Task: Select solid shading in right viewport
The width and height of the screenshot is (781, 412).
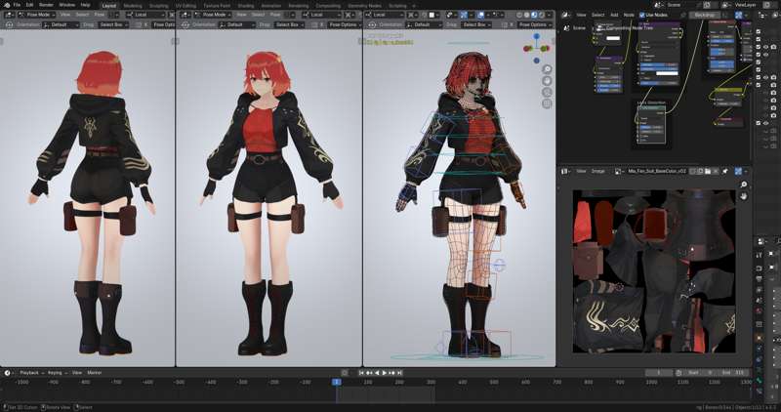Action: (526, 15)
